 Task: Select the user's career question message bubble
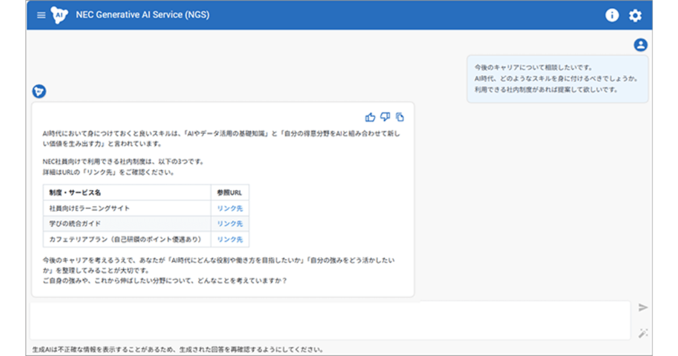(557, 79)
